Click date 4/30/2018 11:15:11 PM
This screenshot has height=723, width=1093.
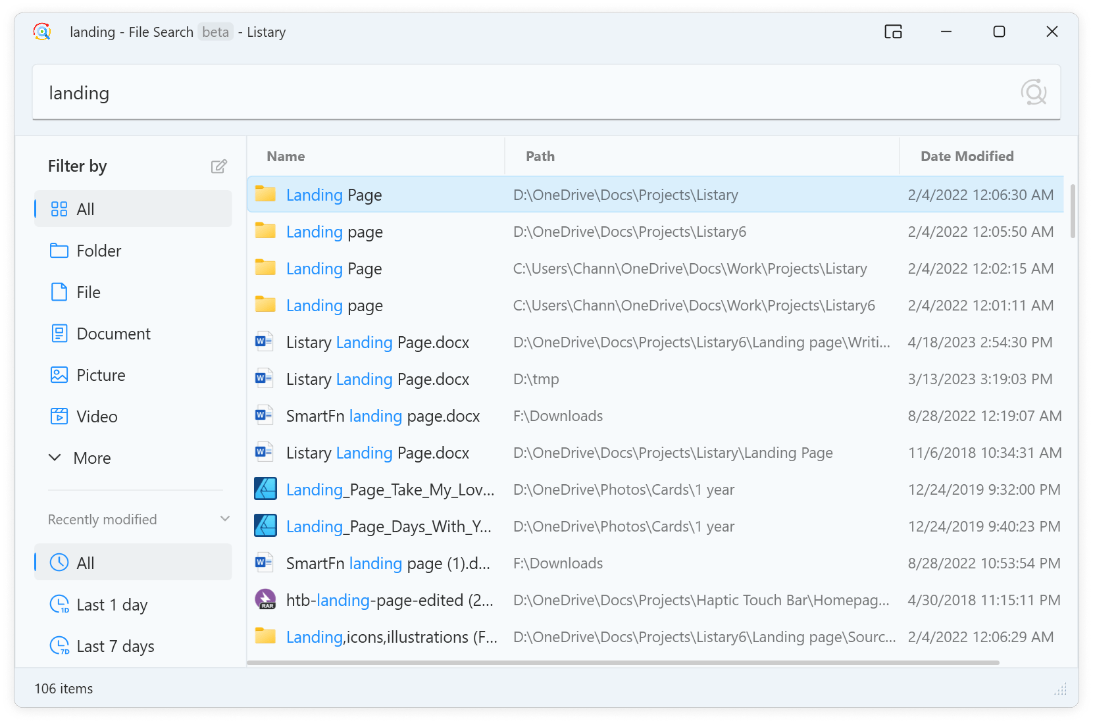pos(984,600)
